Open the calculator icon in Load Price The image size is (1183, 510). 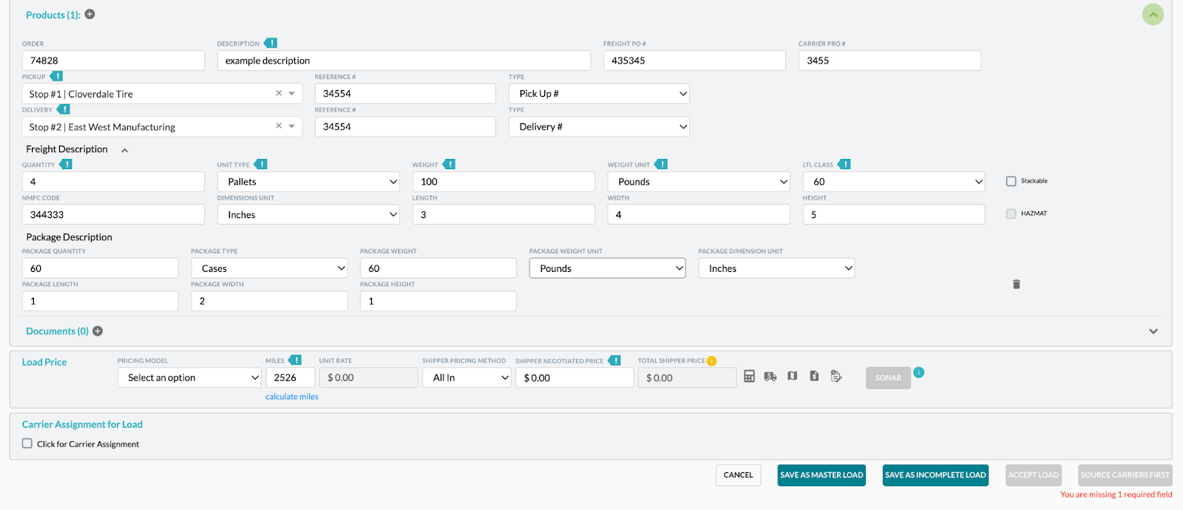point(749,376)
